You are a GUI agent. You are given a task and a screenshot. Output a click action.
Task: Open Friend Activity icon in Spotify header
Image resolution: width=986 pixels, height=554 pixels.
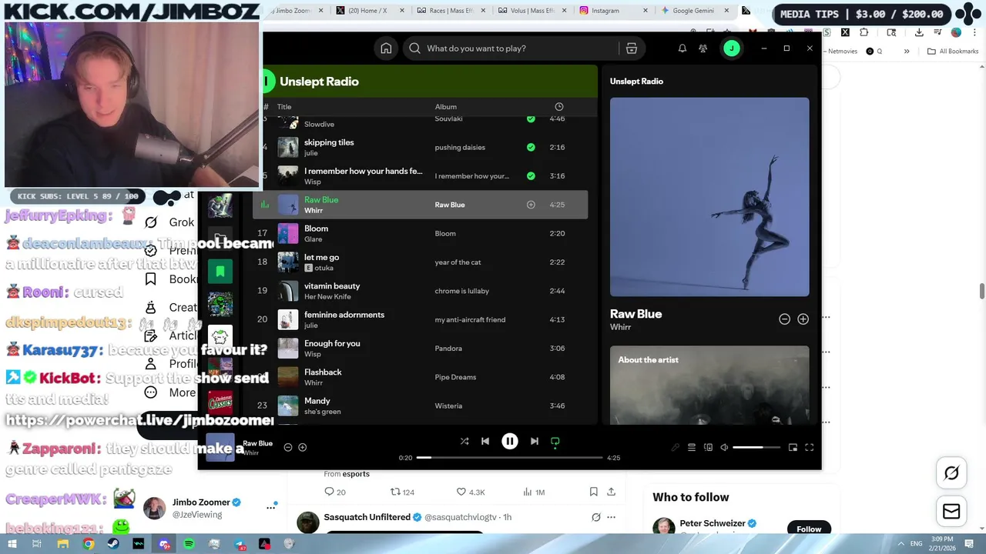click(703, 48)
